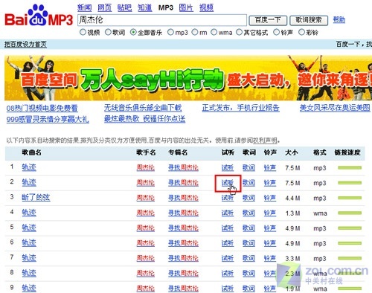Switch to the 图片 images tab

(x=186, y=7)
